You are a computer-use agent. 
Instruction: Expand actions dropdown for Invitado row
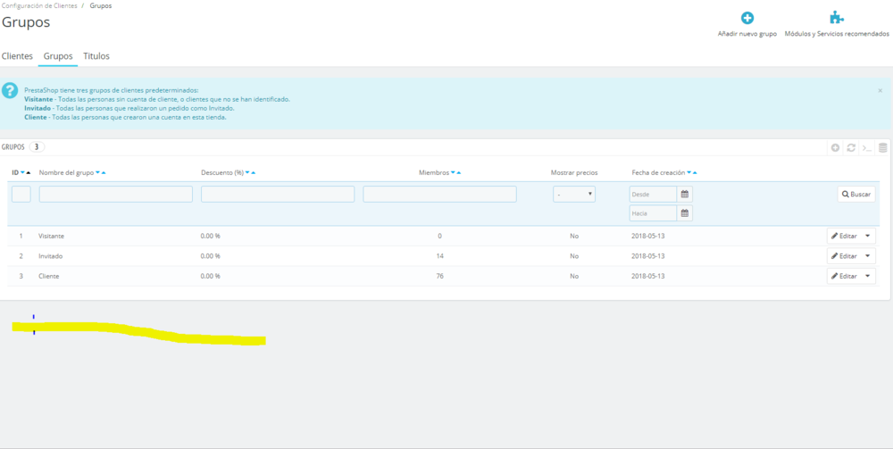pos(868,256)
